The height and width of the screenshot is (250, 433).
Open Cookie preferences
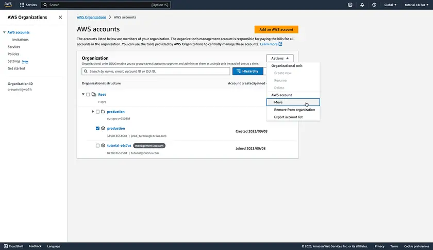tap(417, 246)
